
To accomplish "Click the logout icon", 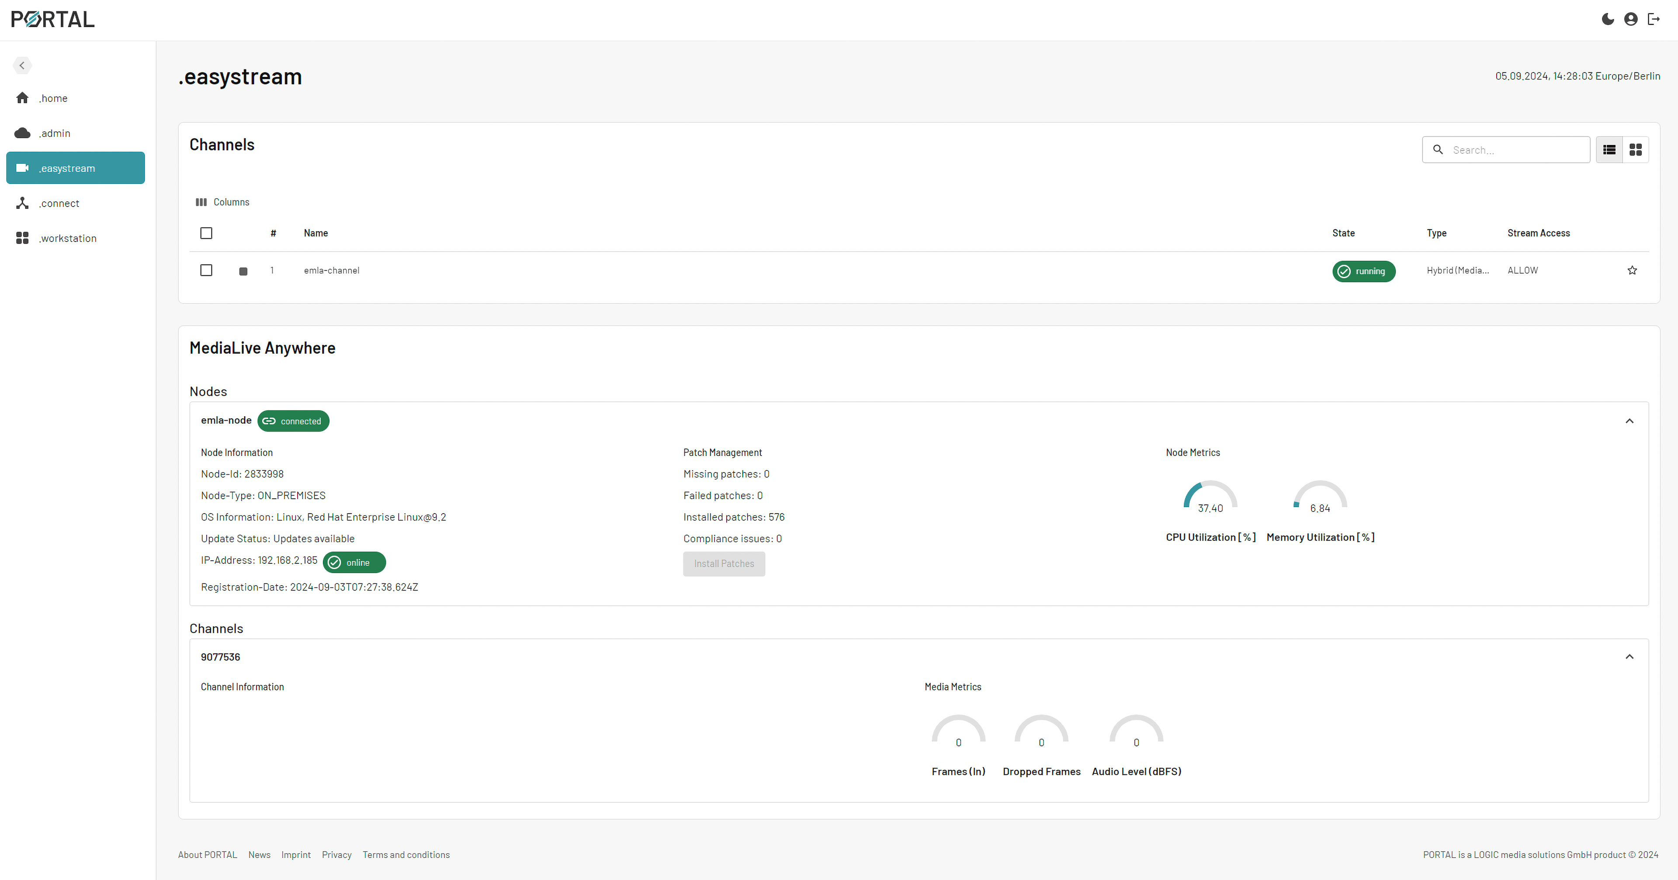I will click(x=1653, y=19).
